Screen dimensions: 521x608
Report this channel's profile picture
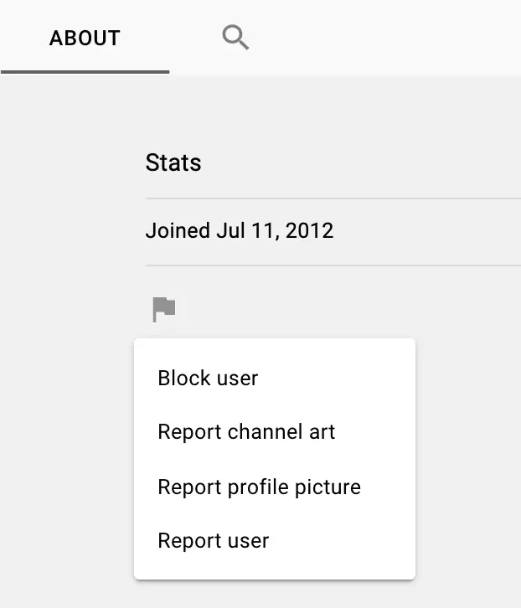259,487
